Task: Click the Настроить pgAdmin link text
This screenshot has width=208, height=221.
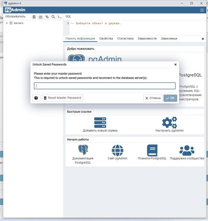Action: pyautogui.click(x=169, y=130)
